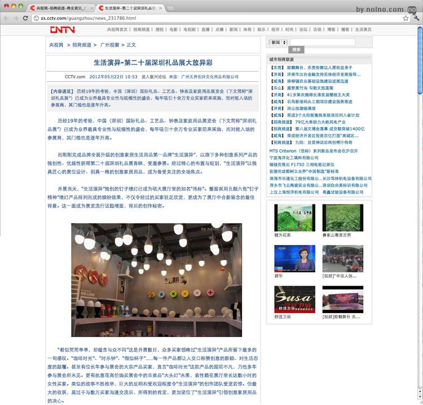Click the browser back arrow

[7, 18]
